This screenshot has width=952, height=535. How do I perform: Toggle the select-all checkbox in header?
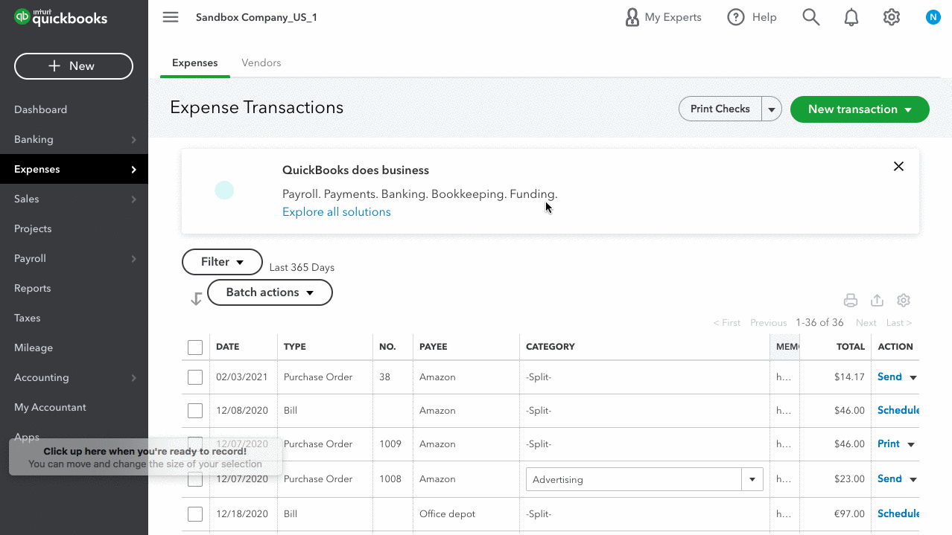click(195, 347)
